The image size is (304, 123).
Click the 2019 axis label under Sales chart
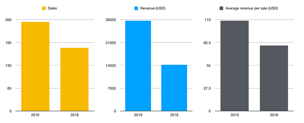pos(35,115)
